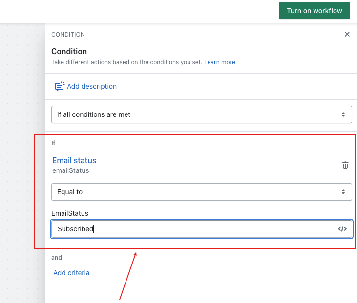The width and height of the screenshot is (357, 303).
Task: Click the 'and' connector label above Add criteria
Action: [x=57, y=258]
